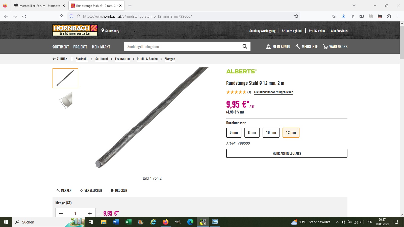Image resolution: width=404 pixels, height=227 pixels.
Task: Expand Firefox list all tabs arrow
Action: point(354,6)
